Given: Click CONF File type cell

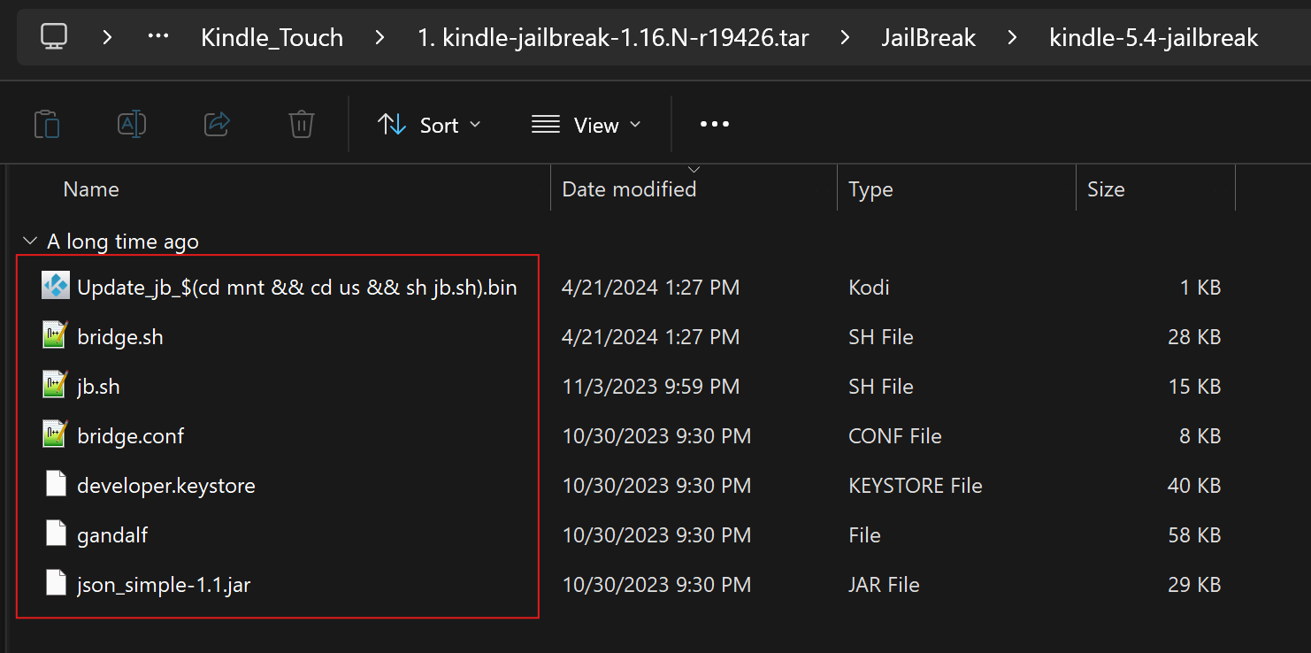Looking at the screenshot, I should [895, 436].
